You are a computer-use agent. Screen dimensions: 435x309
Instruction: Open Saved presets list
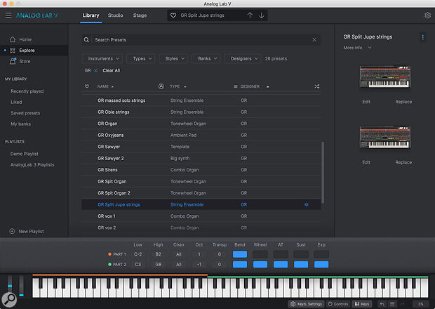(x=25, y=113)
